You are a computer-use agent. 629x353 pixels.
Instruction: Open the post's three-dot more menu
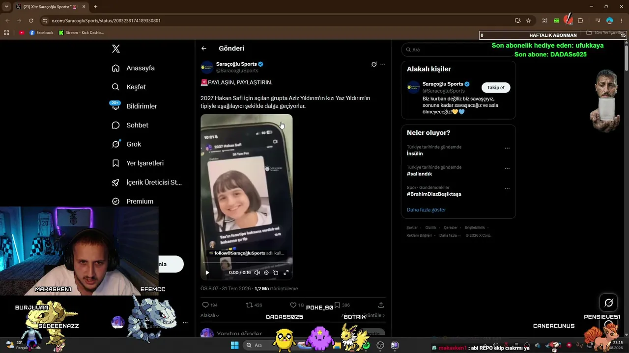383,64
